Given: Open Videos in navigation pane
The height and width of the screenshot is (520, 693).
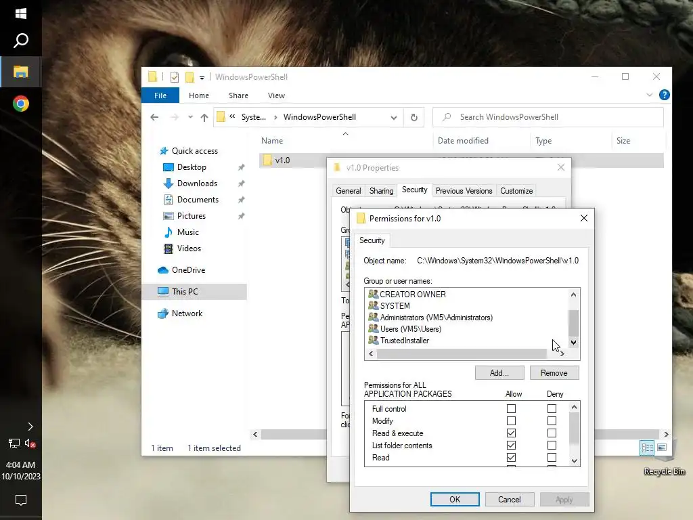Looking at the screenshot, I should (x=189, y=248).
